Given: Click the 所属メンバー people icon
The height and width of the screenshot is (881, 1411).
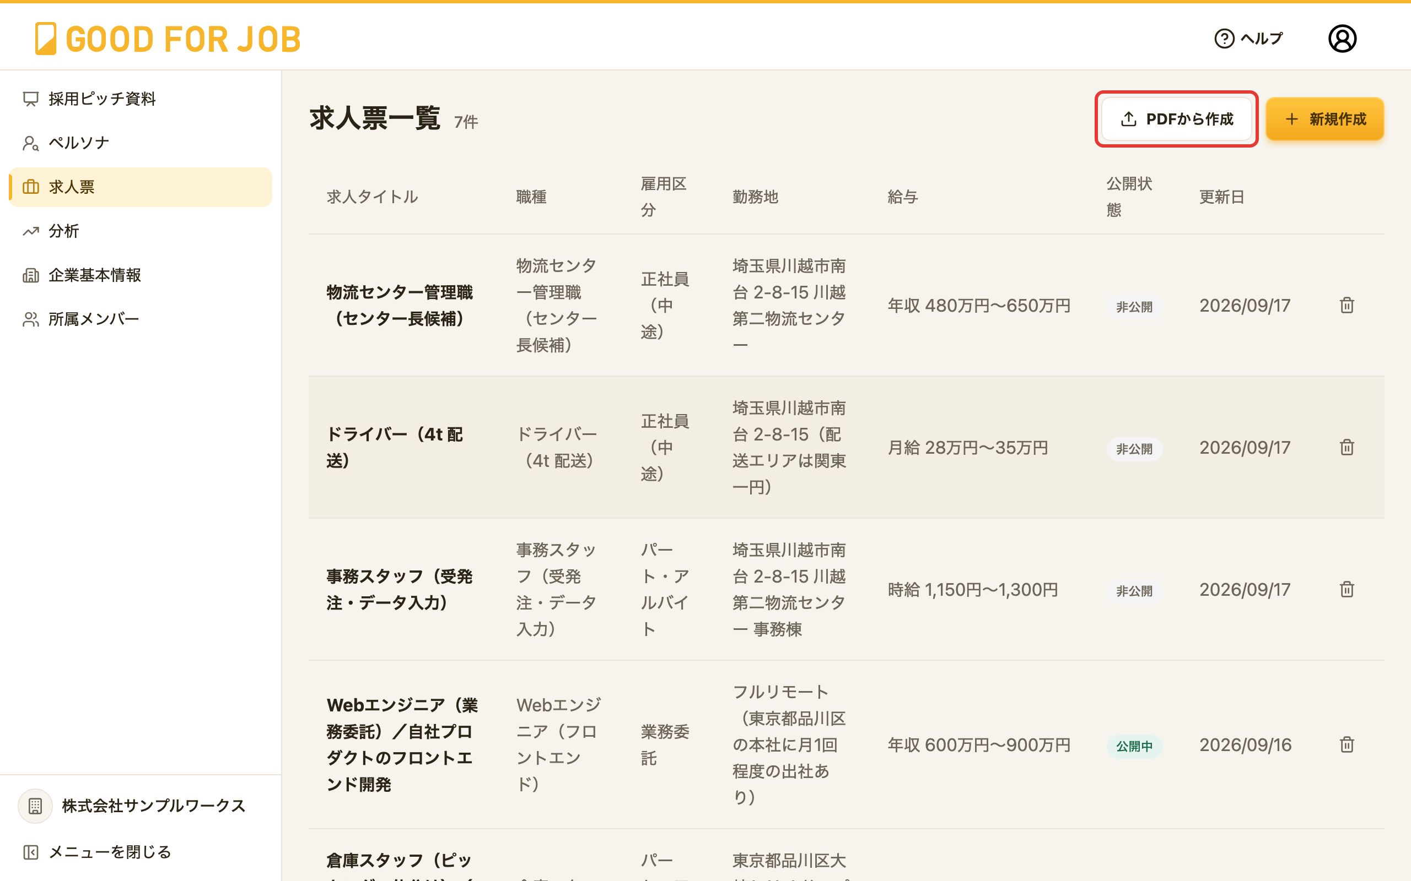Looking at the screenshot, I should (x=31, y=319).
